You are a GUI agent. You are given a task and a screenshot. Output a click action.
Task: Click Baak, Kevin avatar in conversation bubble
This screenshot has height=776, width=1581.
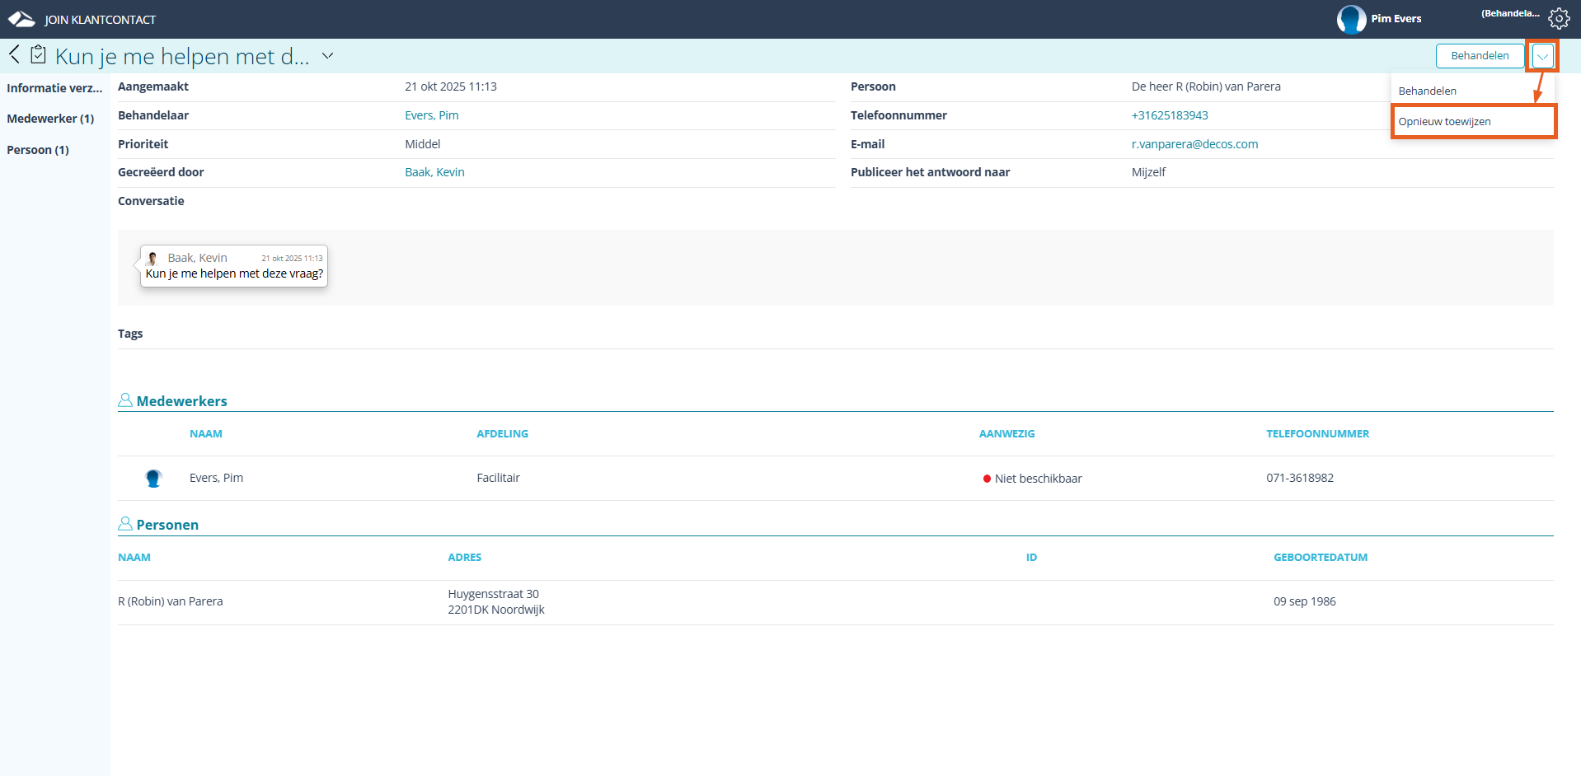tap(152, 259)
